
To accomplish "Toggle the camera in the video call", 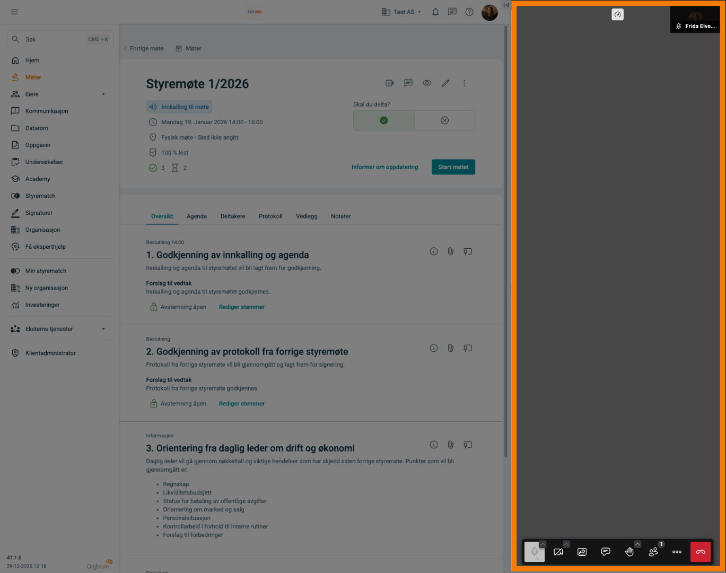I will point(558,552).
